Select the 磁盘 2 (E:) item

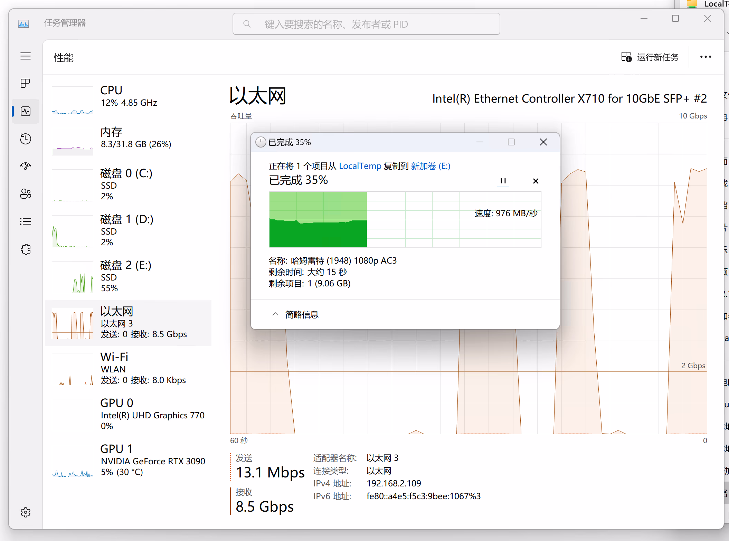coord(128,276)
